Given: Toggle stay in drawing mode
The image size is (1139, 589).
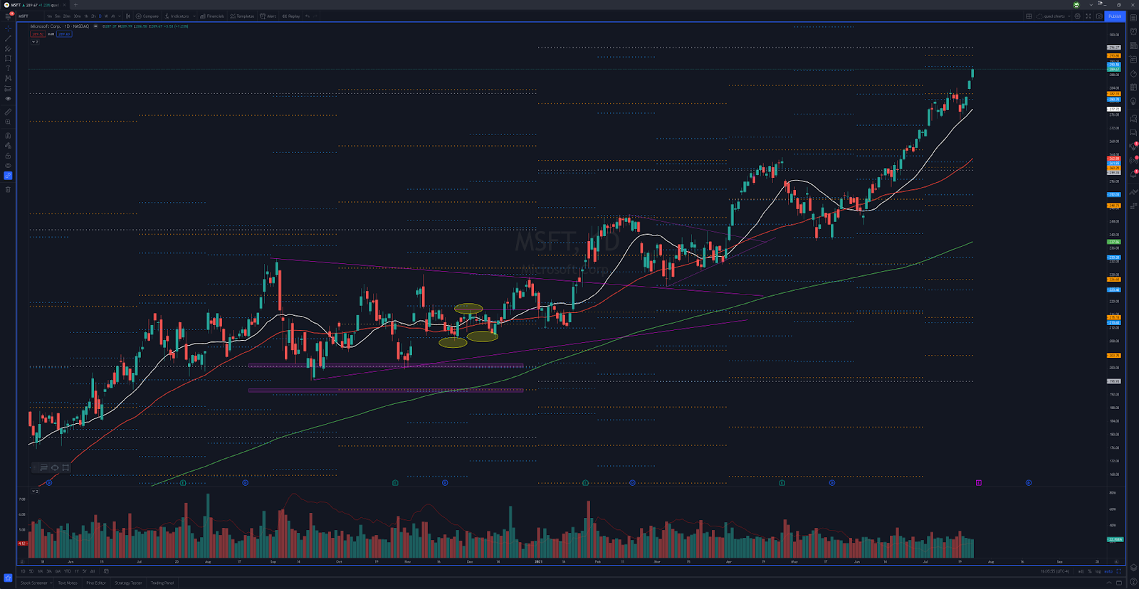Looking at the screenshot, I should coord(8,145).
